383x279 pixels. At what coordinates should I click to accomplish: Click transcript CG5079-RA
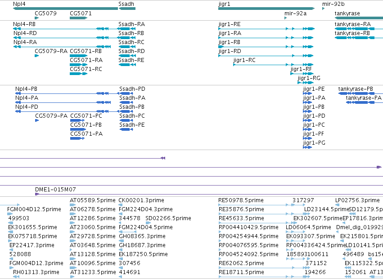coord(36,56)
